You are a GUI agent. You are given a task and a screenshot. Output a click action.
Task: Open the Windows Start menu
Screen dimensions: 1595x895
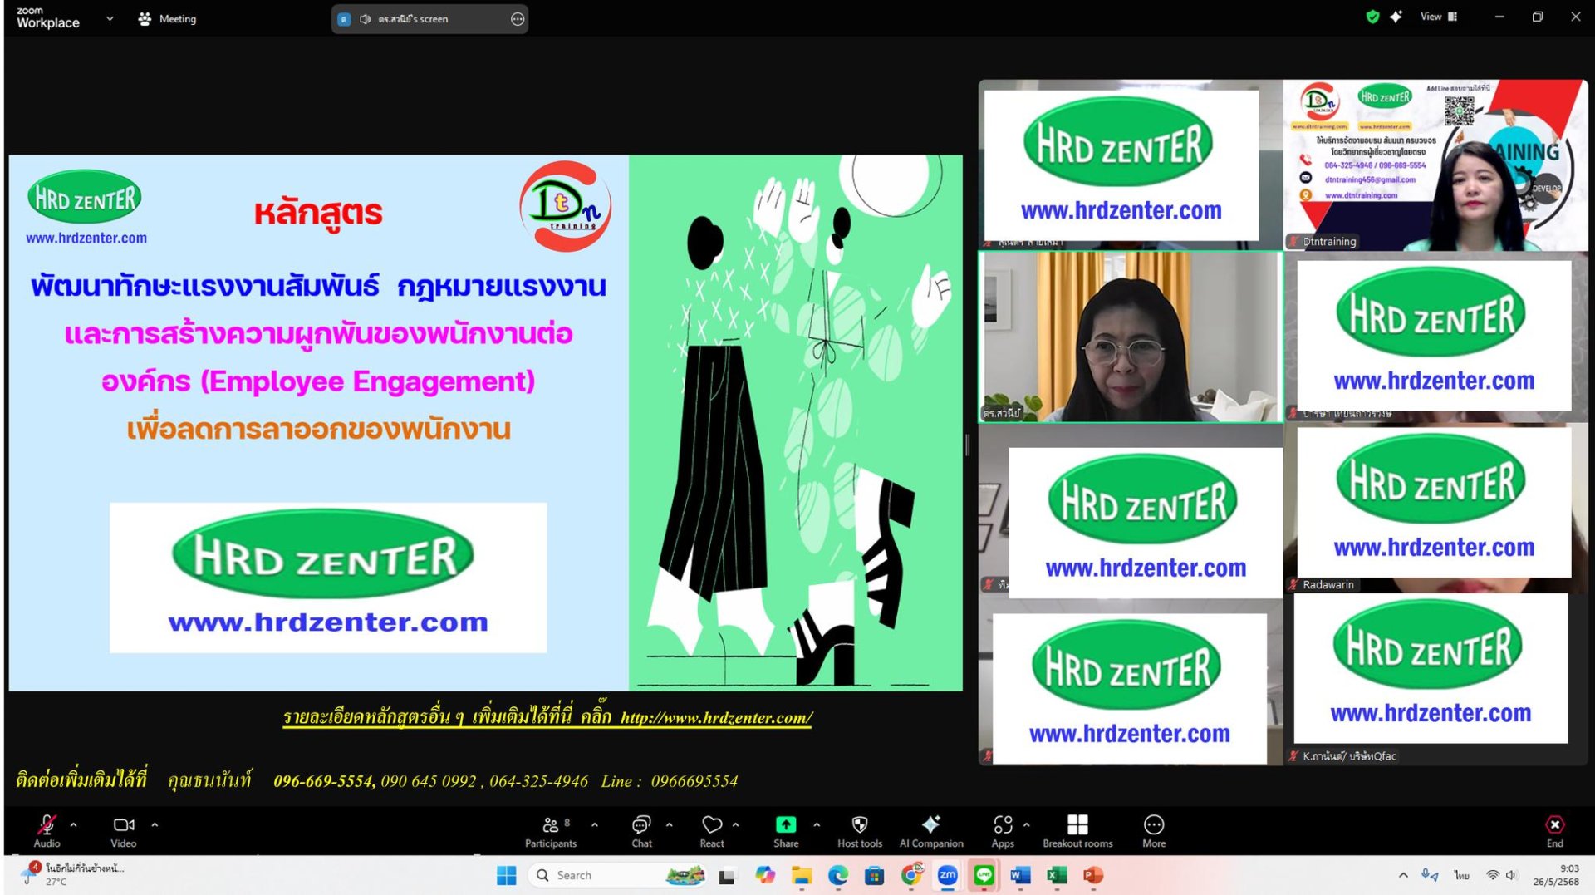coord(507,875)
